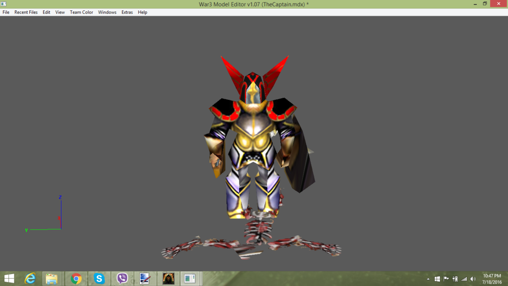
Task: Restore down the editor window
Action: click(485, 4)
